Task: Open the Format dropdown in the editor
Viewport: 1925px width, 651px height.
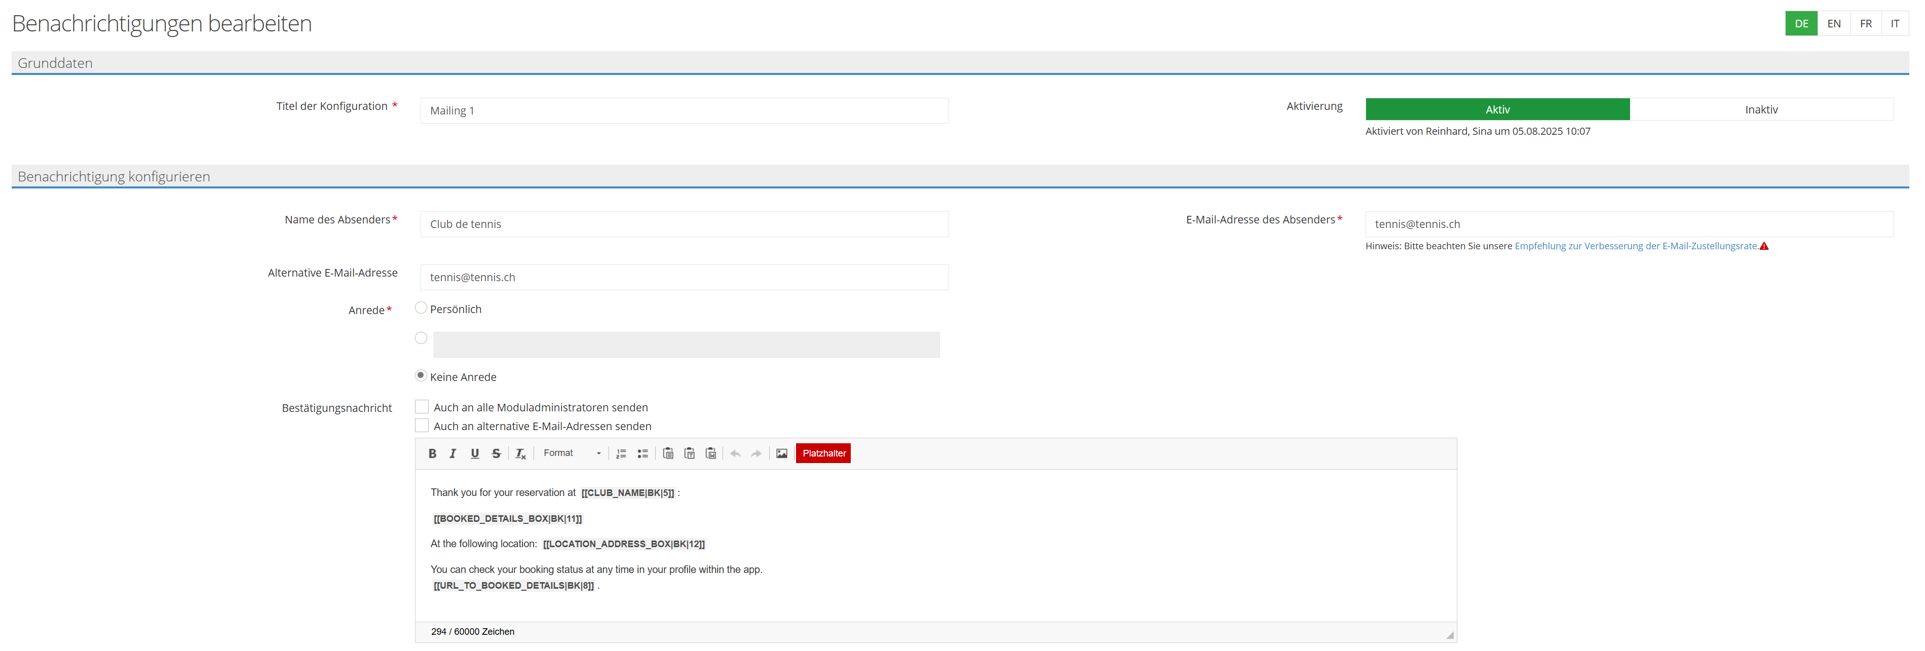Action: click(x=572, y=454)
